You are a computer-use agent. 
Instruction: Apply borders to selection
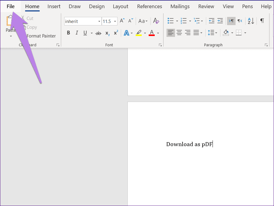(239, 33)
